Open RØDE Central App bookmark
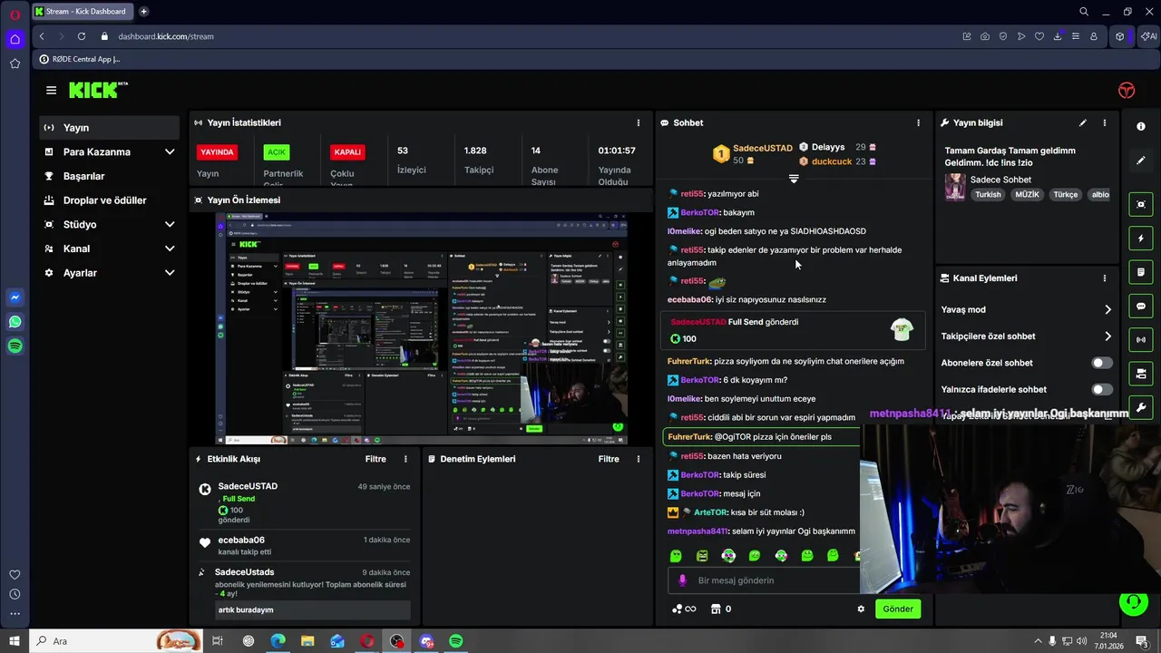Image resolution: width=1161 pixels, height=653 pixels. point(80,59)
